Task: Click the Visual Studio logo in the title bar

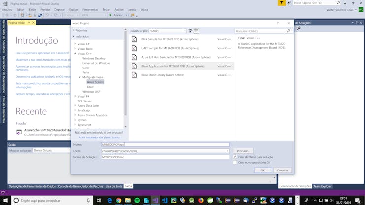Action: (5, 4)
